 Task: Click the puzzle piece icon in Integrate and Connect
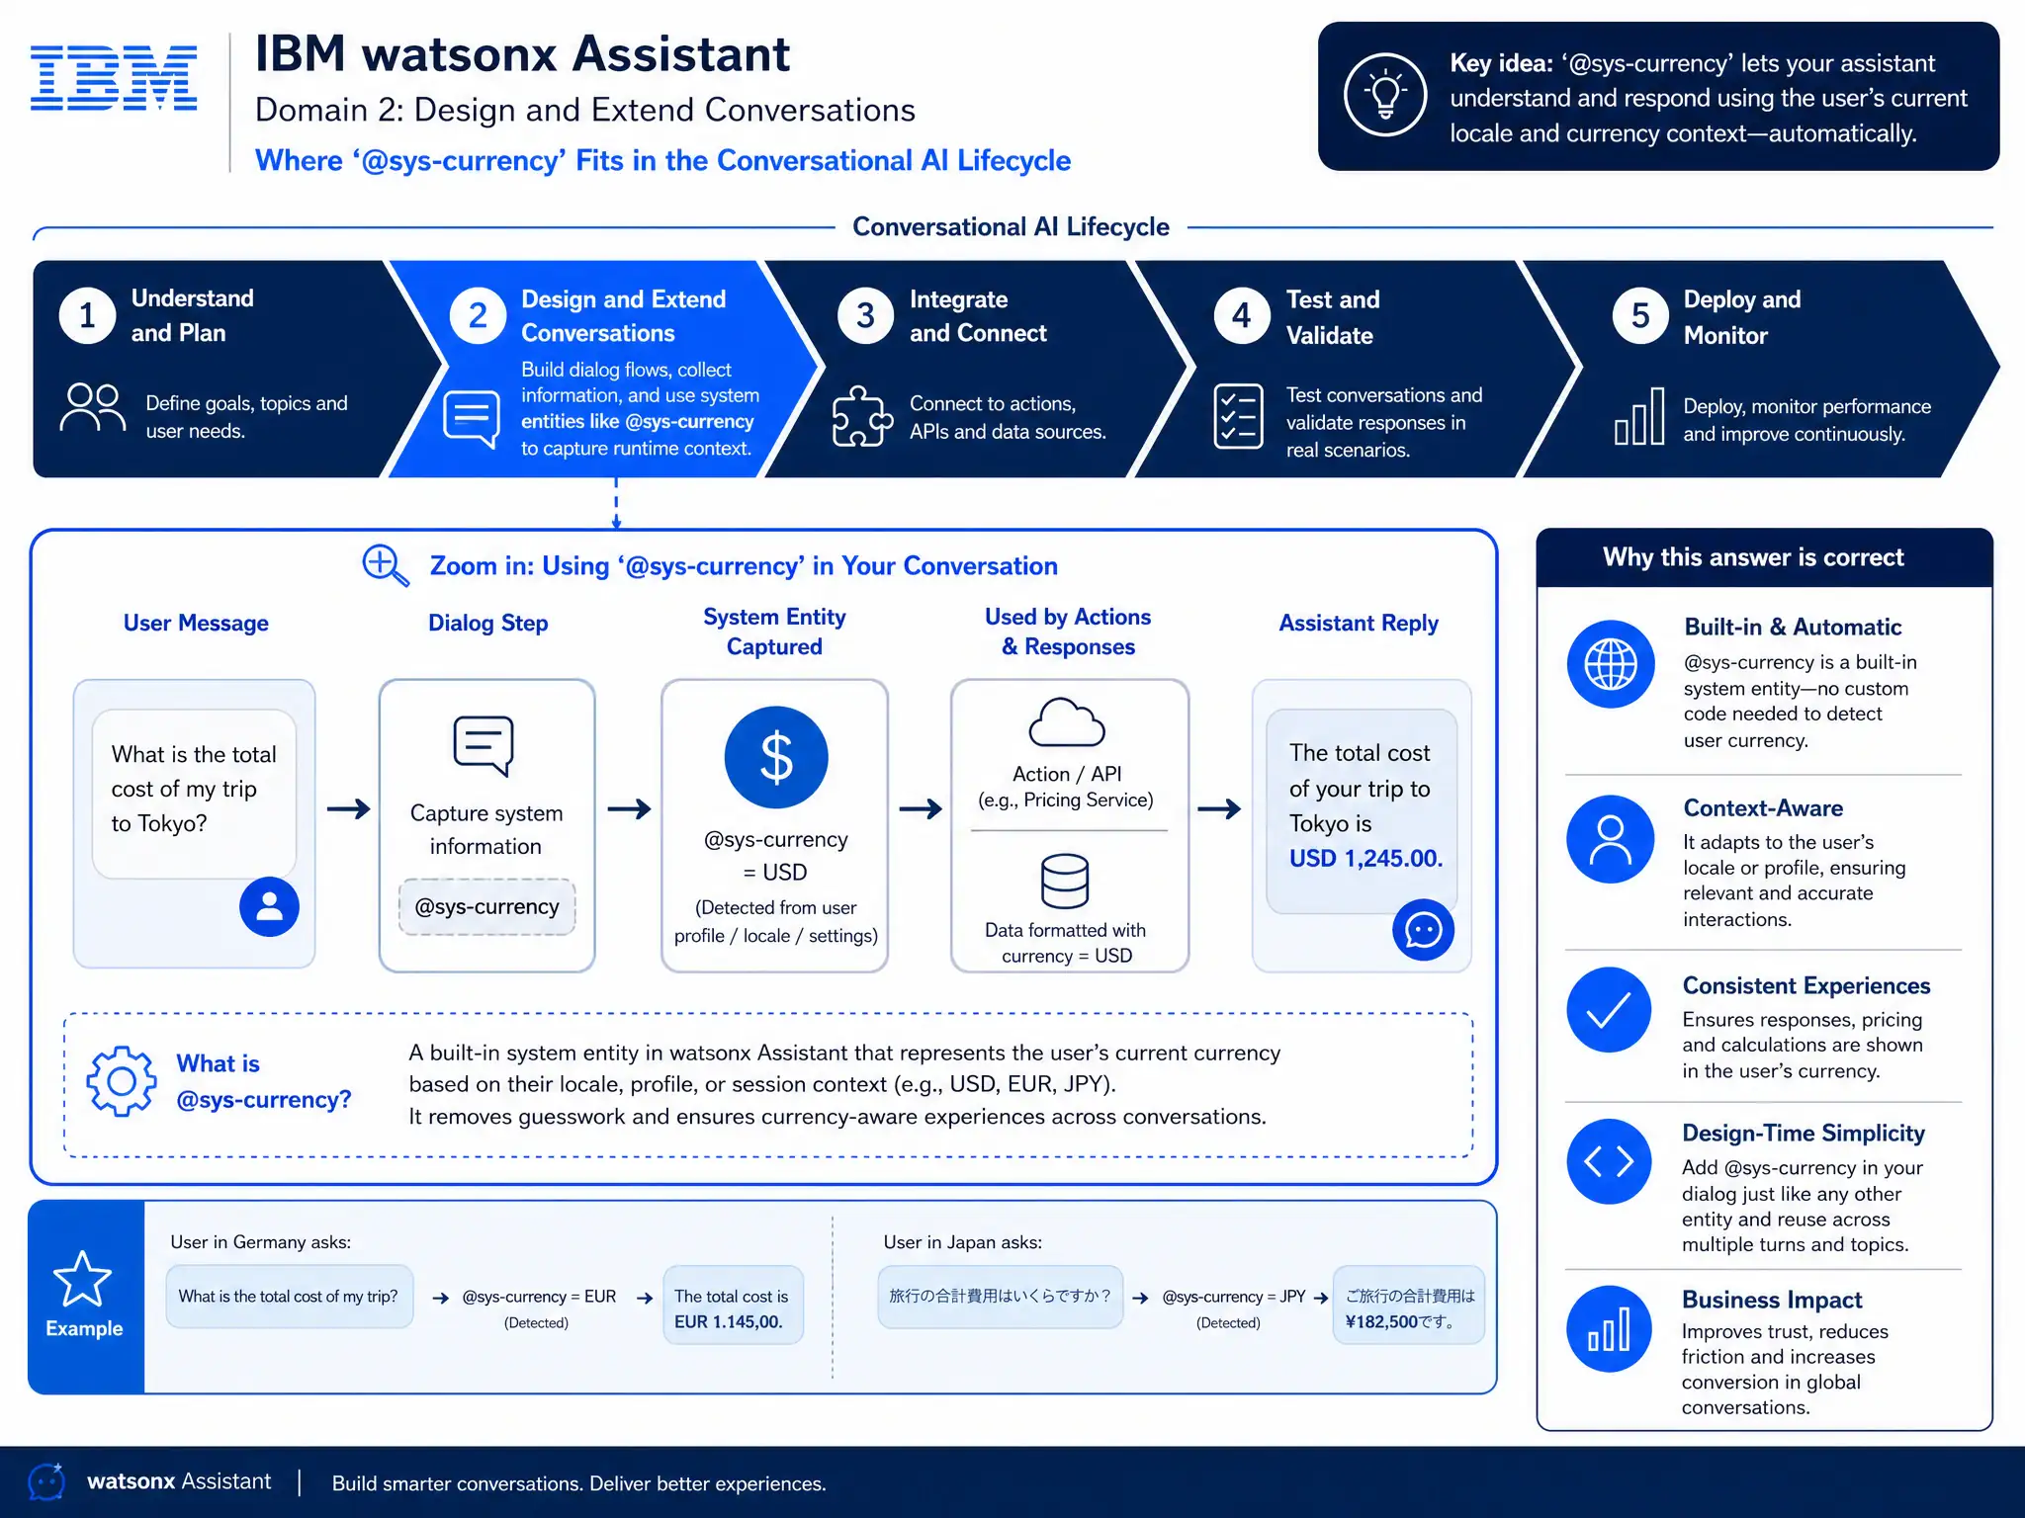862,416
